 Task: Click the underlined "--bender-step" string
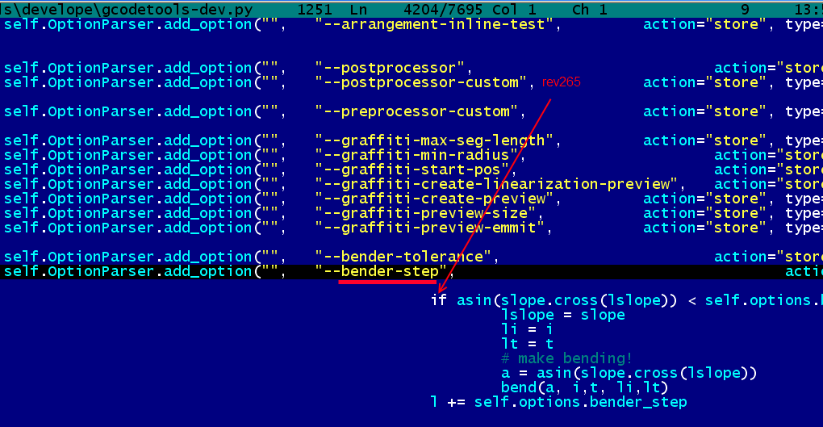(x=382, y=271)
